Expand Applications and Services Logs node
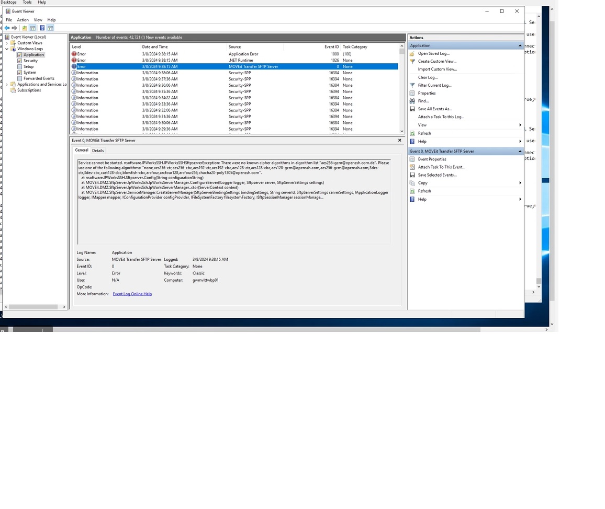 pyautogui.click(x=7, y=84)
